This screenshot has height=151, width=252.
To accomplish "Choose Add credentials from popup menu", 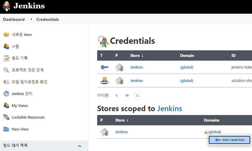I will (229, 140).
